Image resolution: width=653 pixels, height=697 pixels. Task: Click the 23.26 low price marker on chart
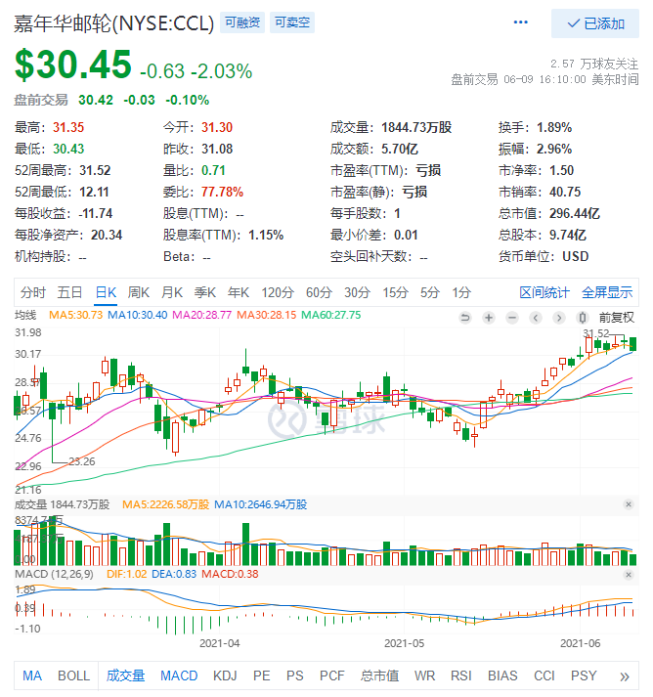(82, 461)
